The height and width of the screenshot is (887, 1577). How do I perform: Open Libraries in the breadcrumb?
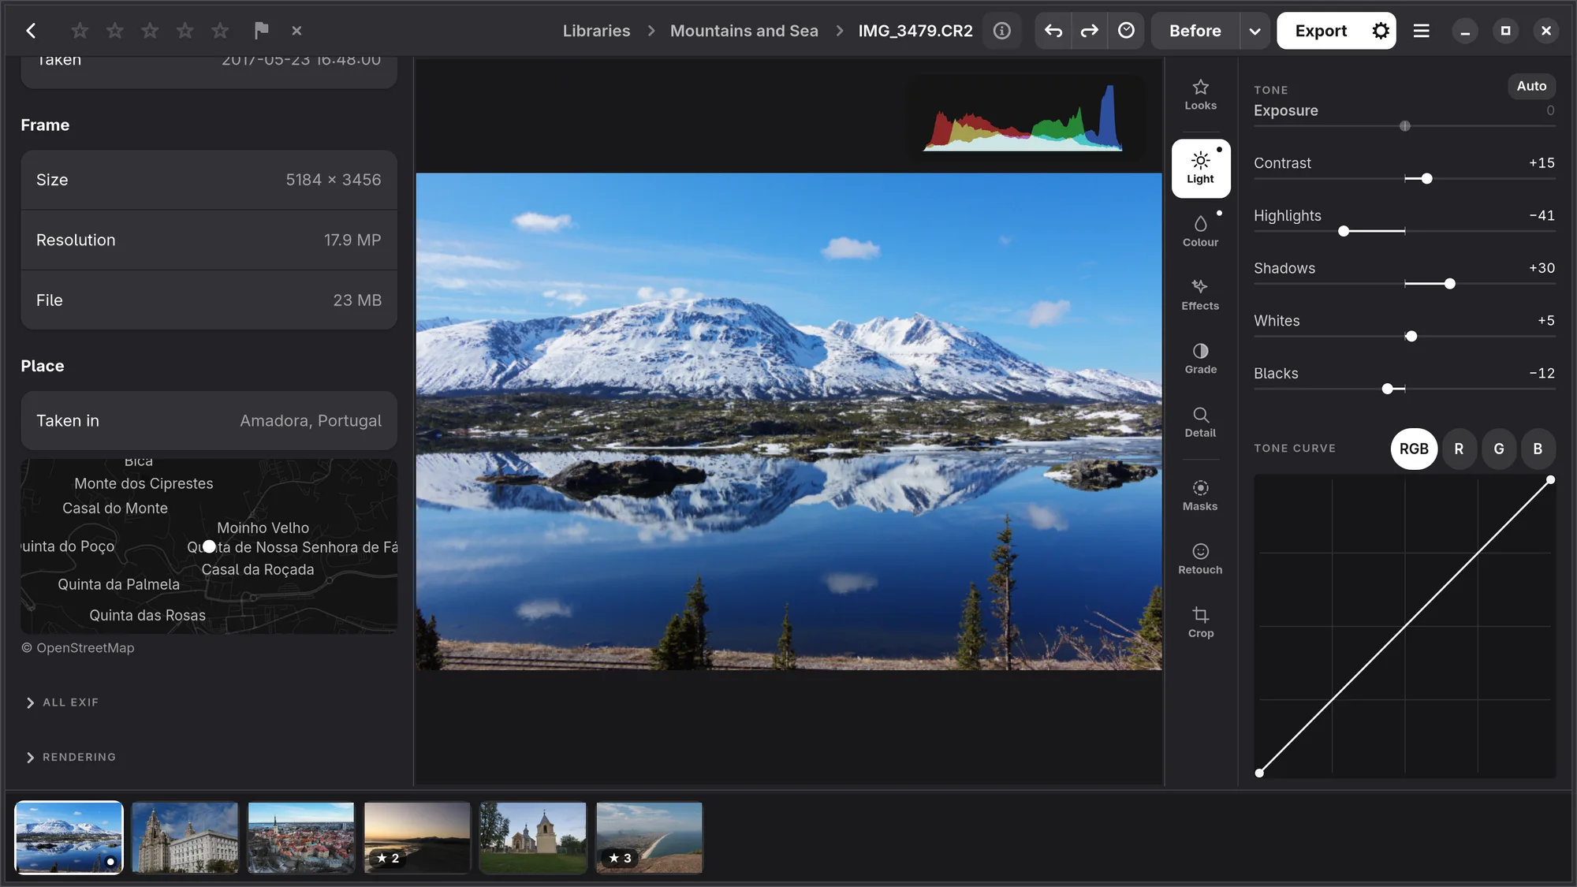[596, 31]
